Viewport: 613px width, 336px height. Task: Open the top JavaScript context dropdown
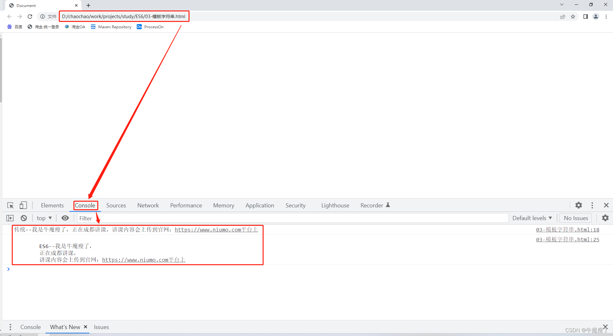[x=44, y=218]
